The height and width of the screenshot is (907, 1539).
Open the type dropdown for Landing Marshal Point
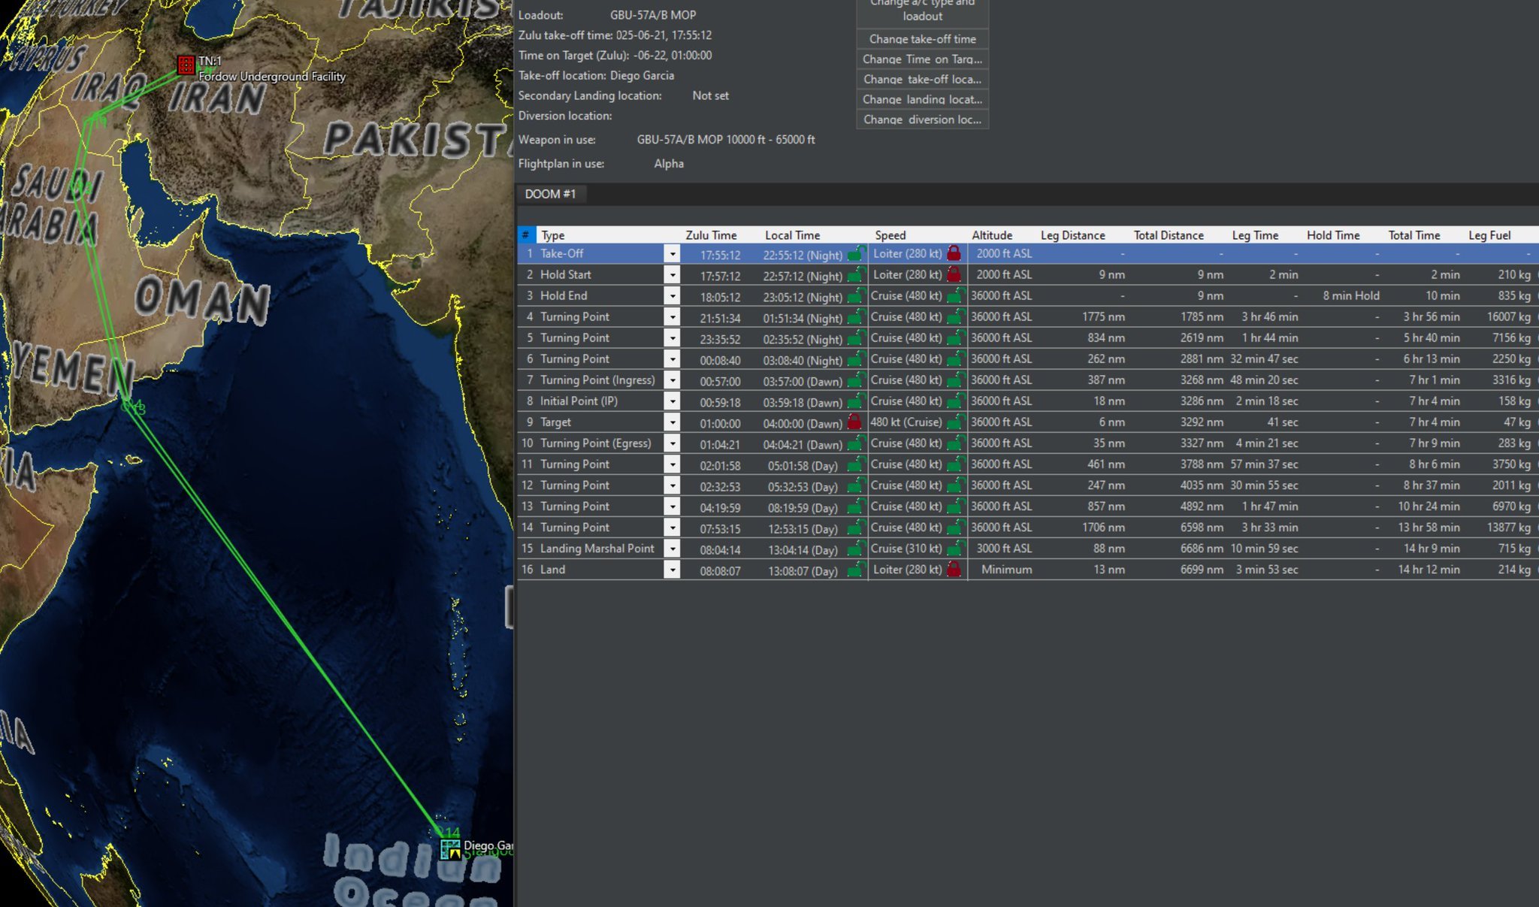point(672,549)
